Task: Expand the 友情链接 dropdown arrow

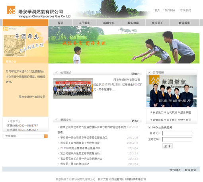Action: coord(46,136)
